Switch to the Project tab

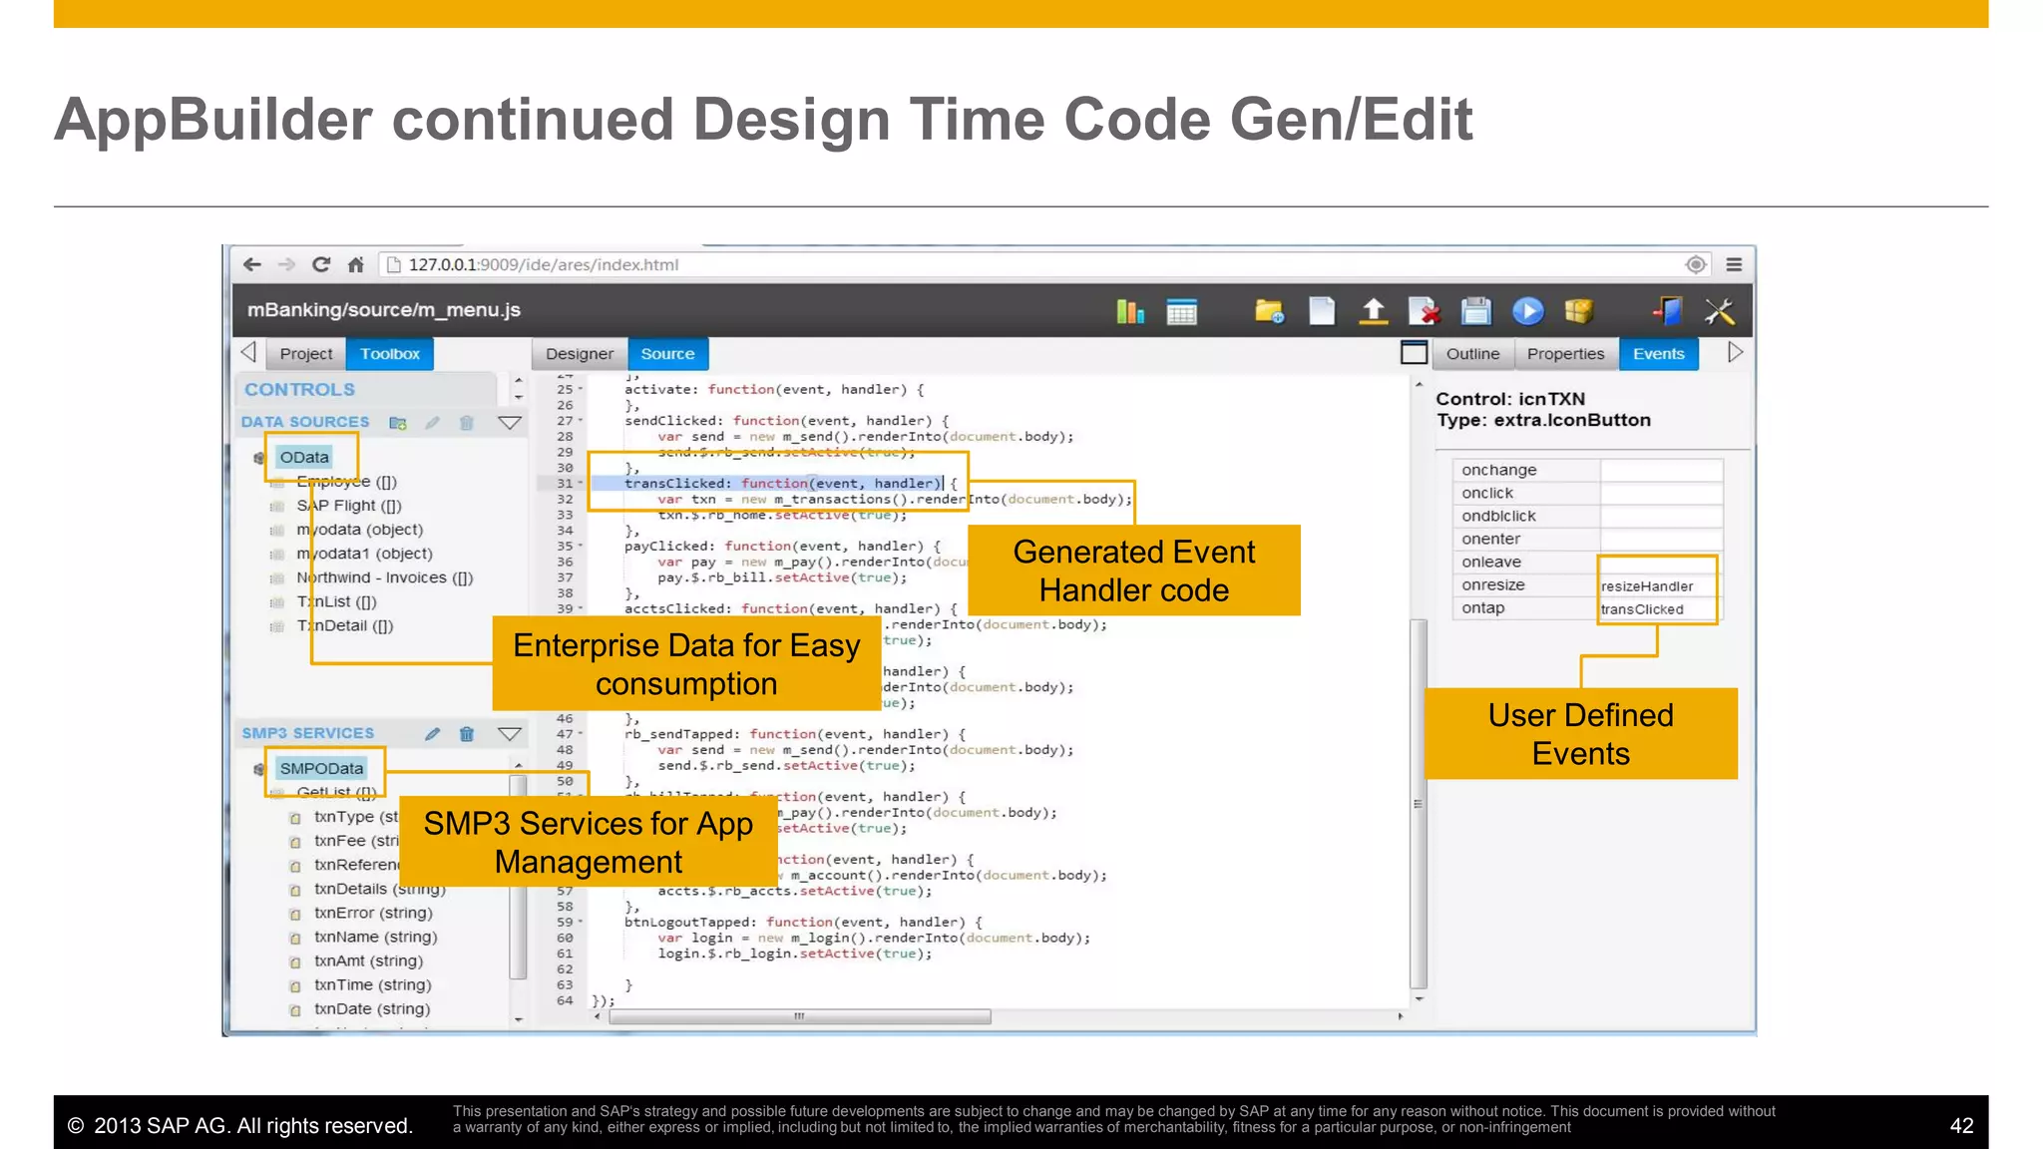point(306,354)
